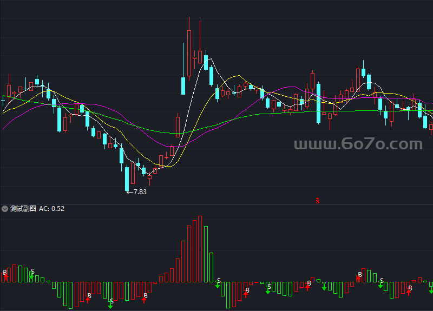
Task: Select the 测试副图 indicator name label
Action: [23, 209]
